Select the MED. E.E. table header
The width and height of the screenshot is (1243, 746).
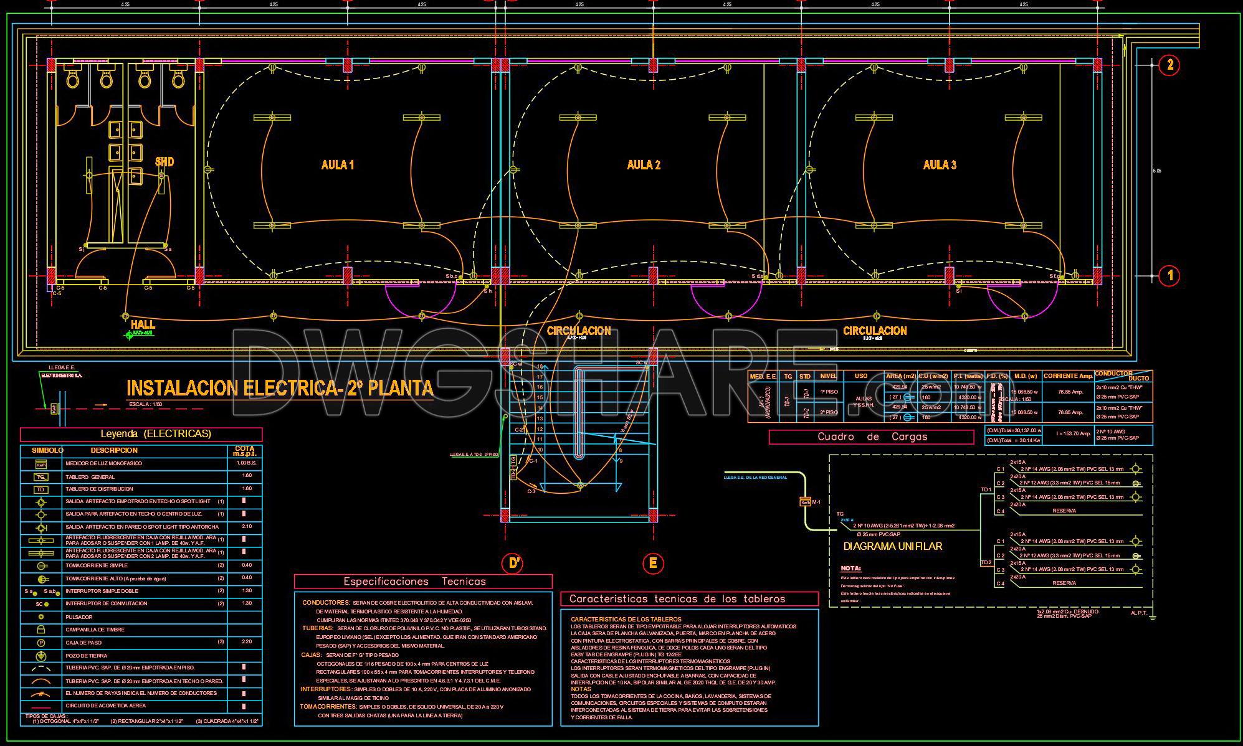point(763,377)
